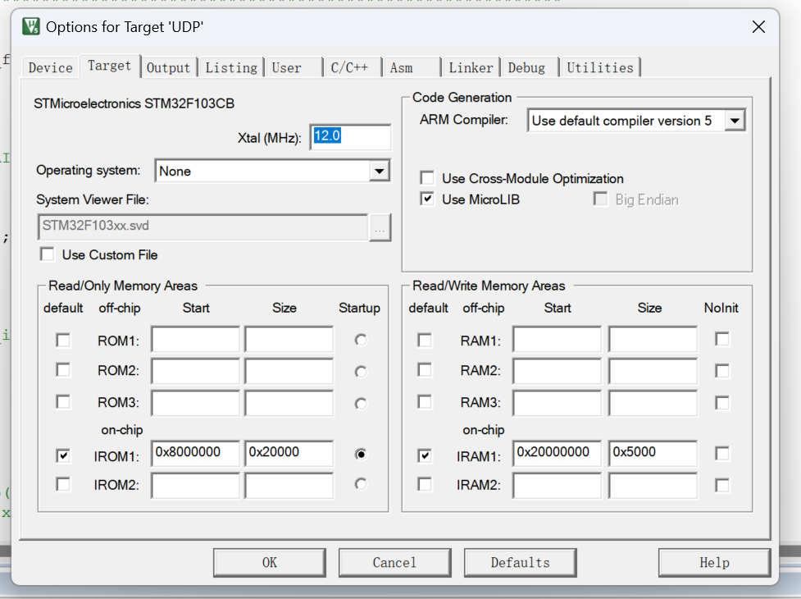The height and width of the screenshot is (599, 801).
Task: Click the RAM3 Start field
Action: click(x=557, y=403)
